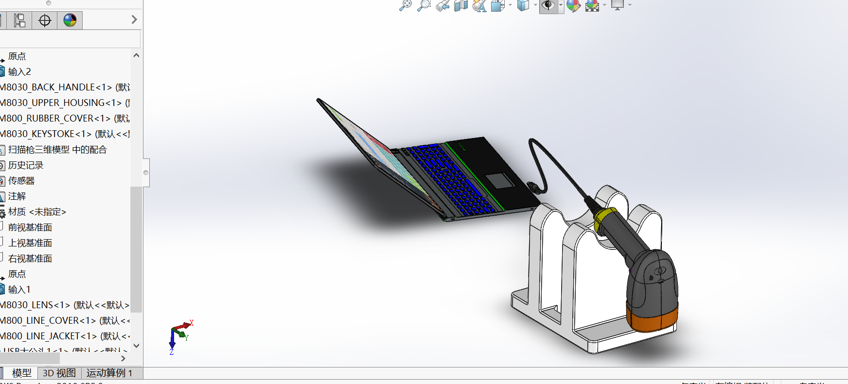Click the XYZ reference triad

pos(181,336)
